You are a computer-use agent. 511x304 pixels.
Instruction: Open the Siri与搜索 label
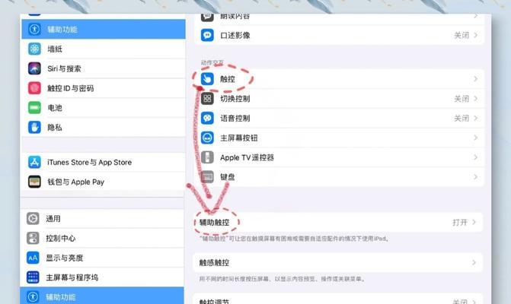click(x=64, y=68)
